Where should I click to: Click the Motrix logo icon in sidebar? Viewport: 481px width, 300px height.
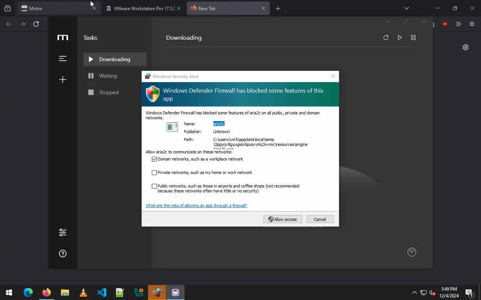[63, 37]
